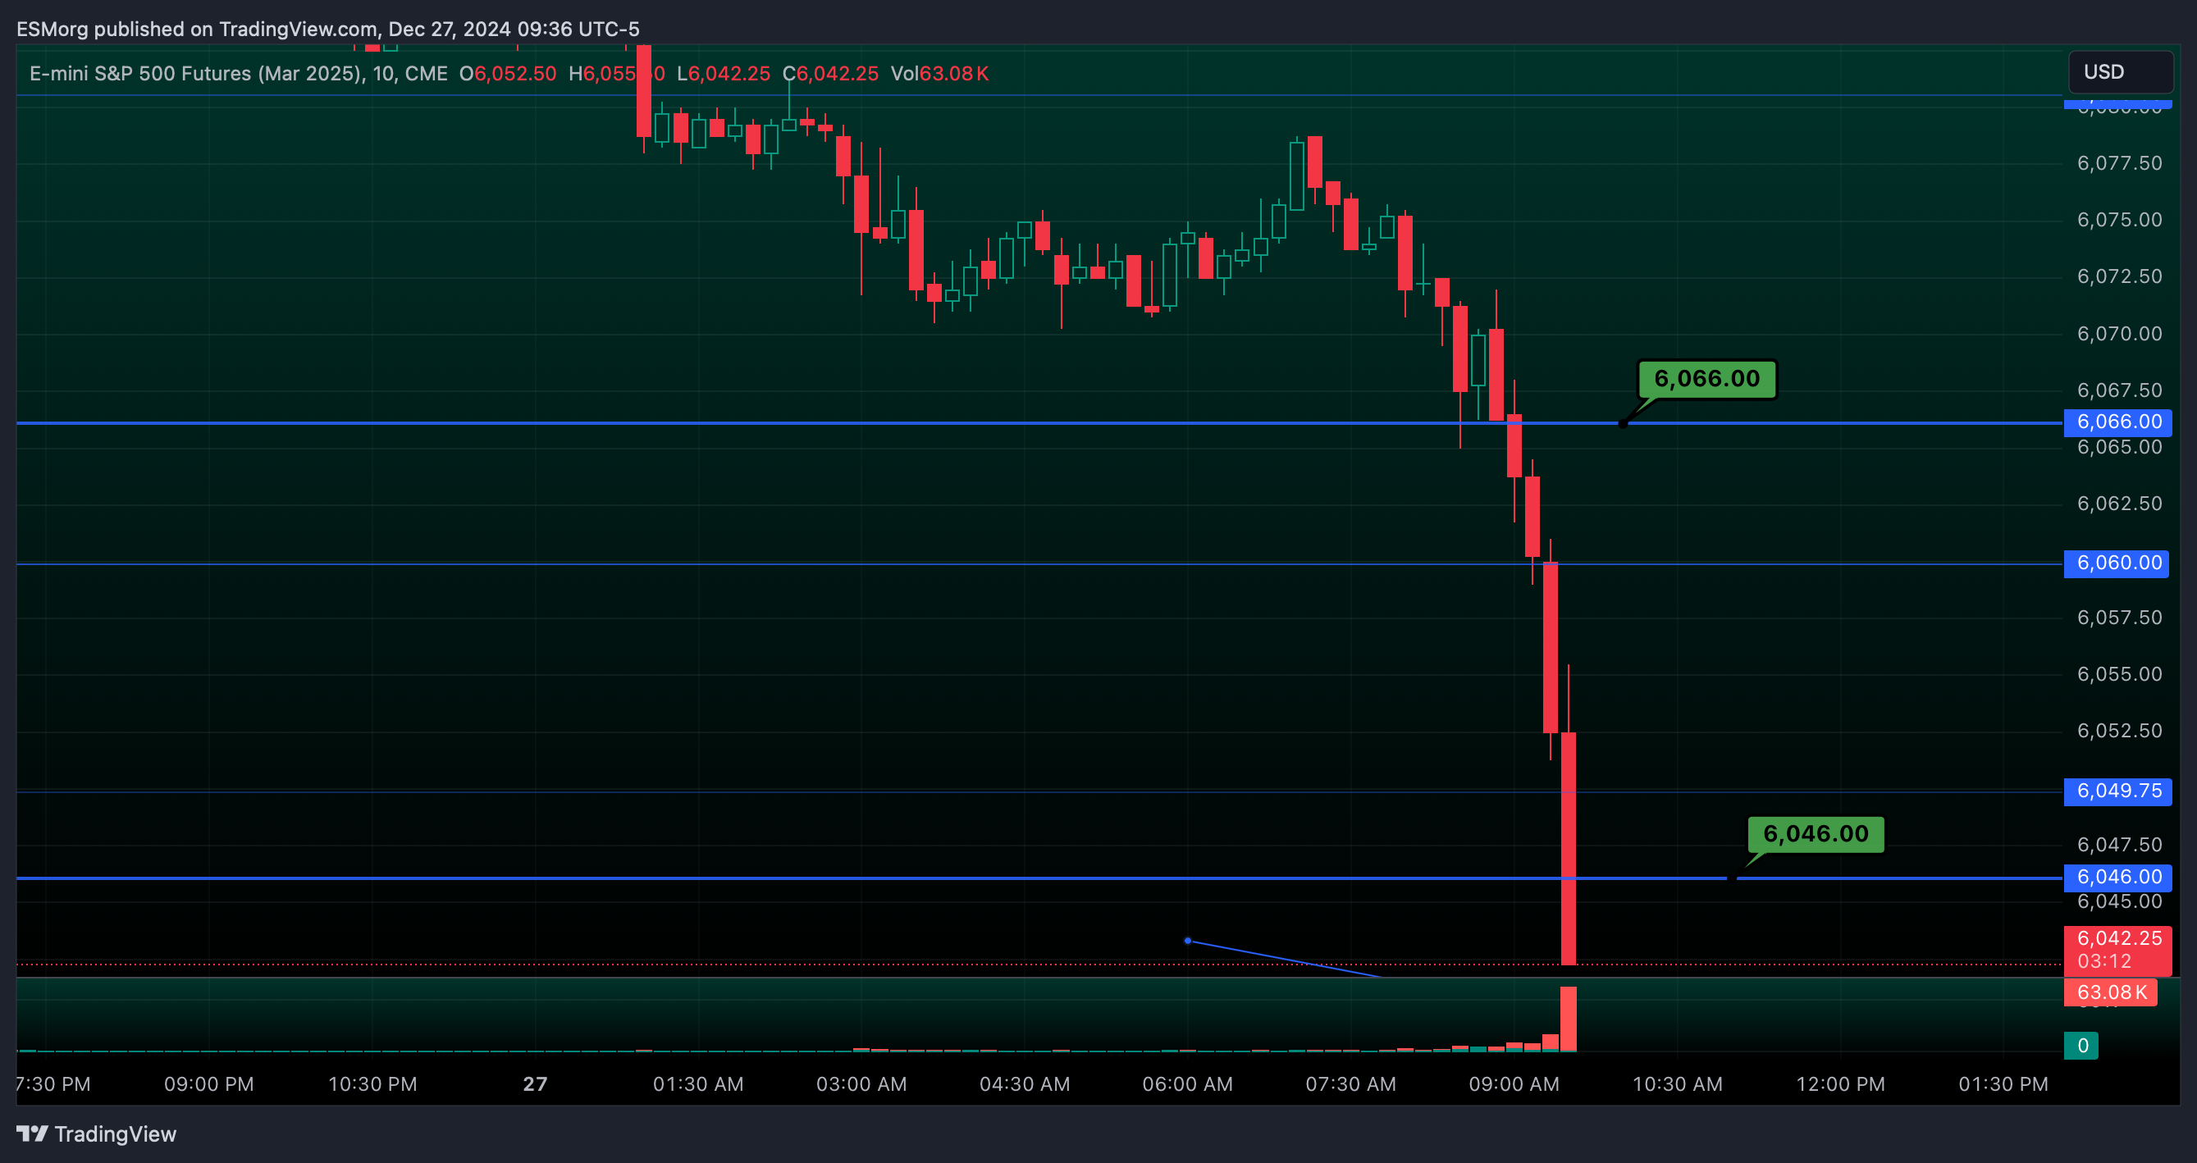Image resolution: width=2197 pixels, height=1163 pixels.
Task: Click the TradingView logo at bottom left
Action: point(96,1134)
